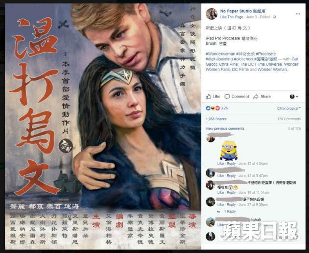Click the Wonder Woman poster image
This screenshot has width=309, height=253.
tap(103, 126)
